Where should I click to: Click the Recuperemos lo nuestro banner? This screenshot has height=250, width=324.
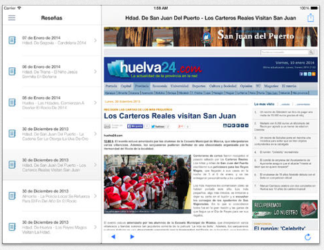tap(285, 209)
